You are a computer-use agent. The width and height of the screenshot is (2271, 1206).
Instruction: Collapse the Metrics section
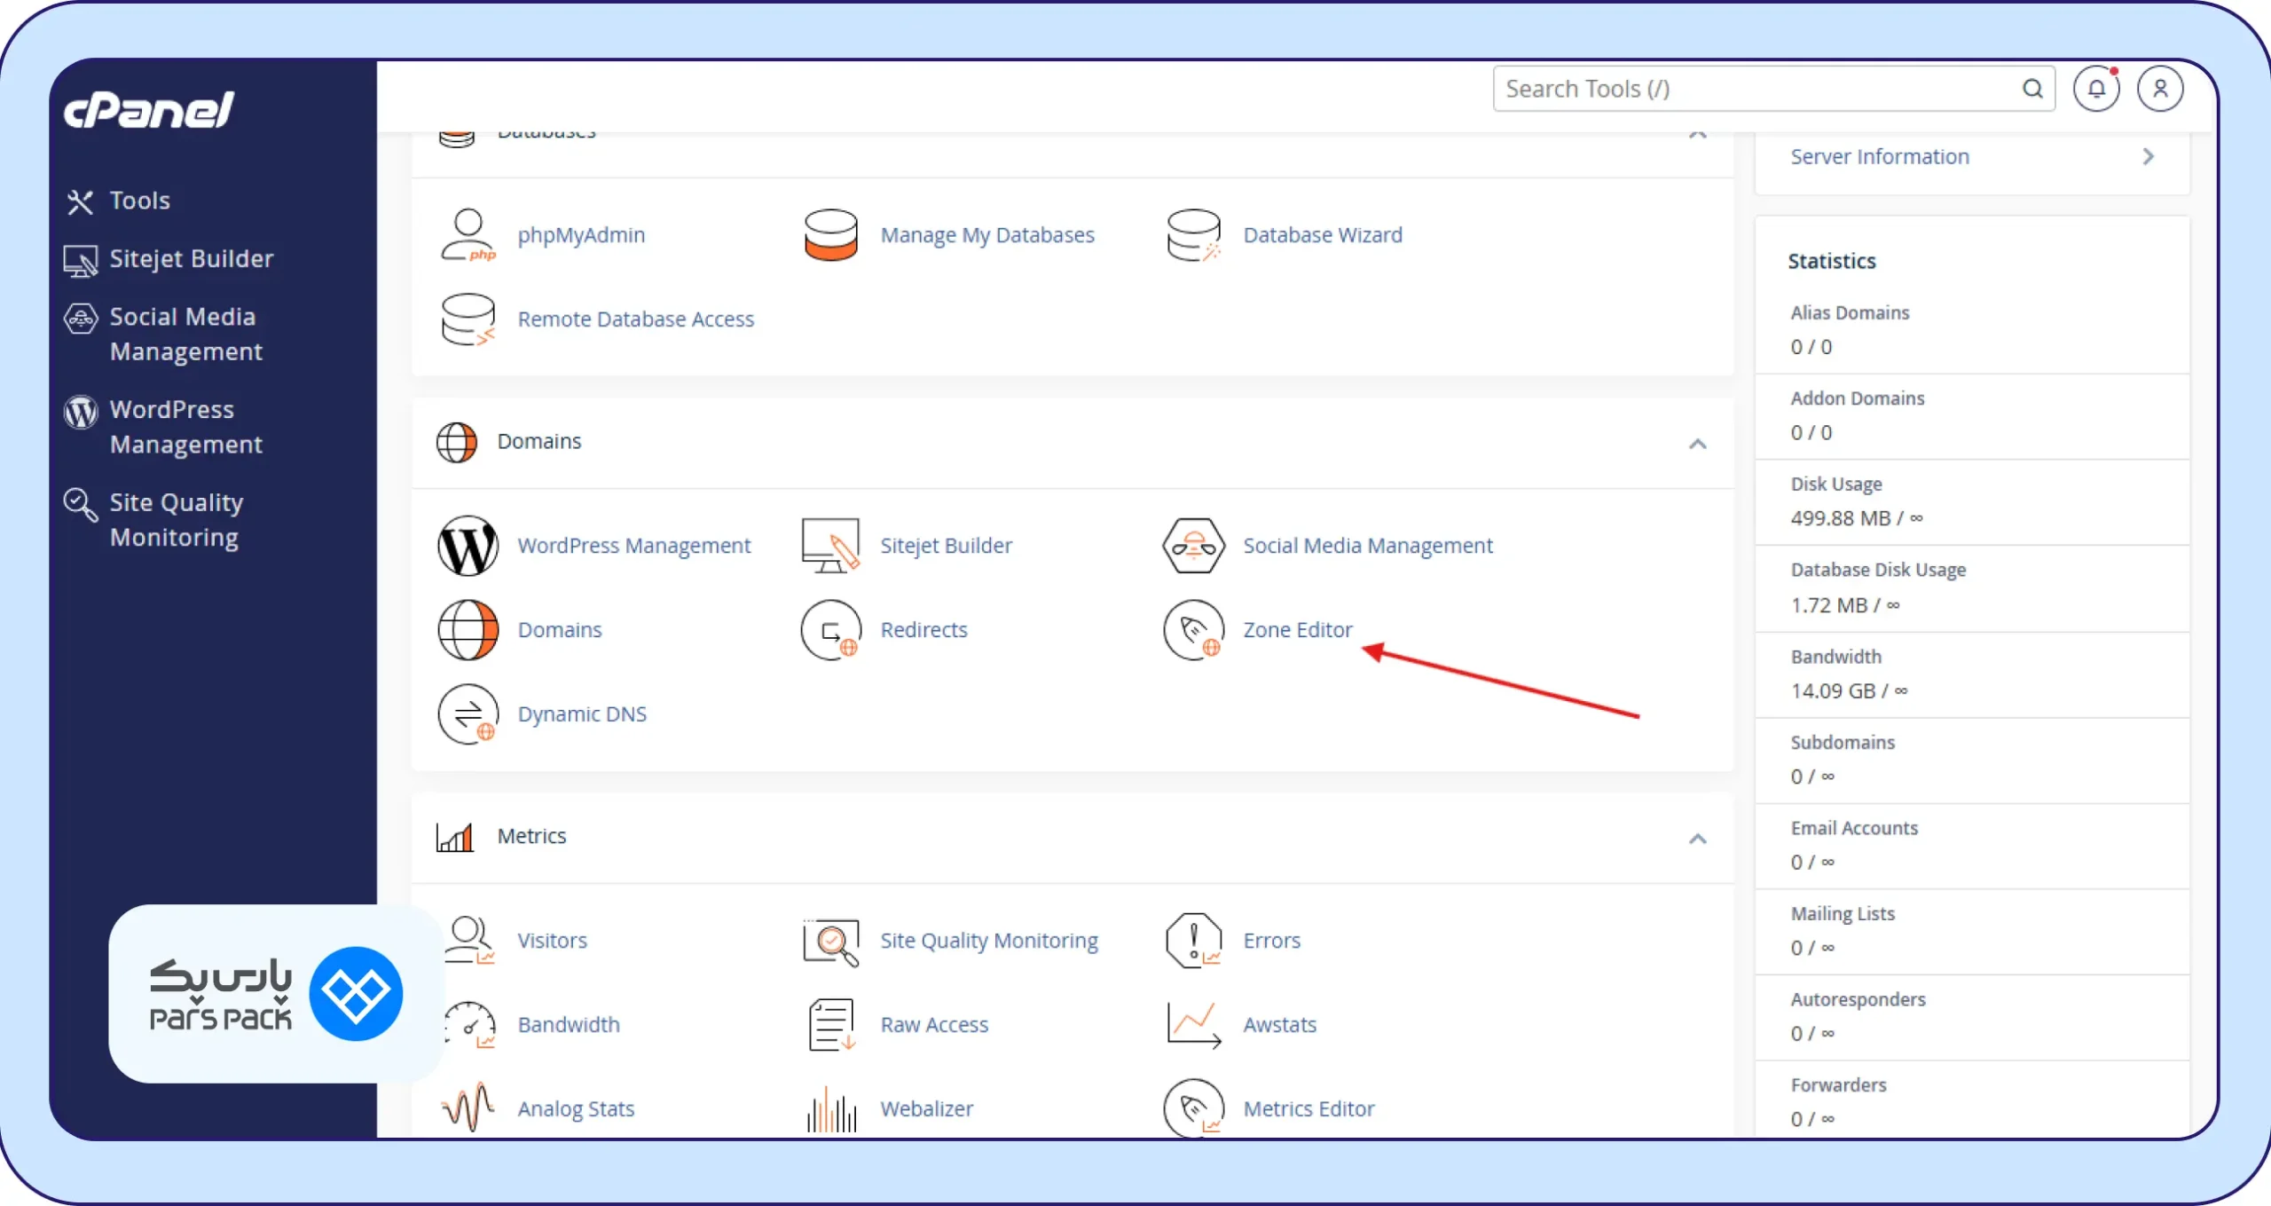click(x=1697, y=839)
